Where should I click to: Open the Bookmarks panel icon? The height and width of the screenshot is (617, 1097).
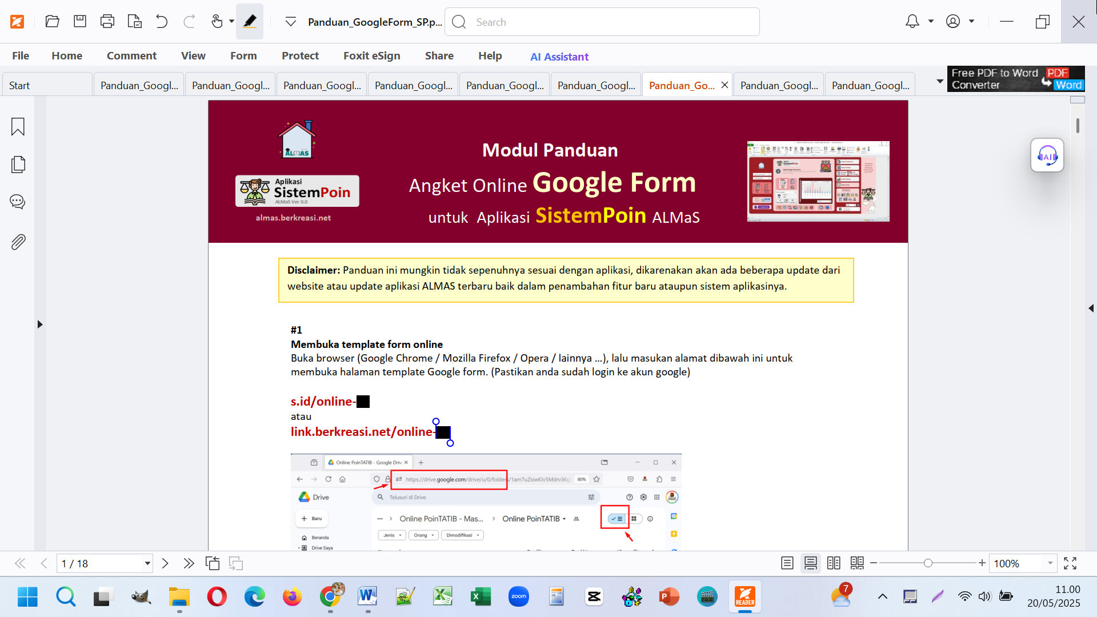18,126
